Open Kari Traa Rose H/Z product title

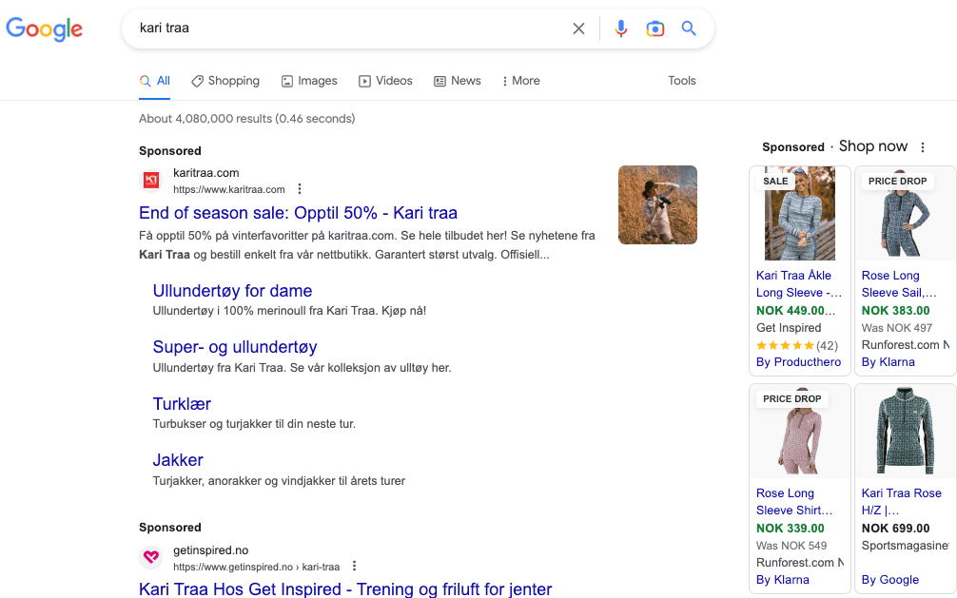902,502
